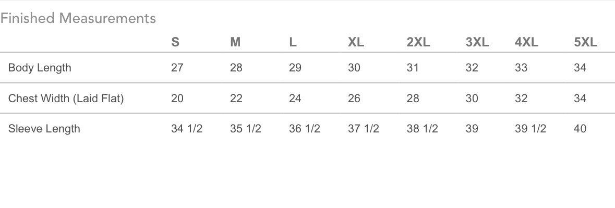Click sleeve length 40 for 5XL
Screen dimensions: 615x208
580,128
